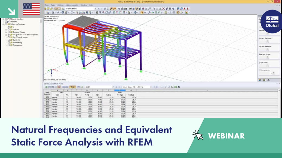The image size is (282, 158).
Task: Collapse the Values on Surfaces node
Action: coord(3,24)
